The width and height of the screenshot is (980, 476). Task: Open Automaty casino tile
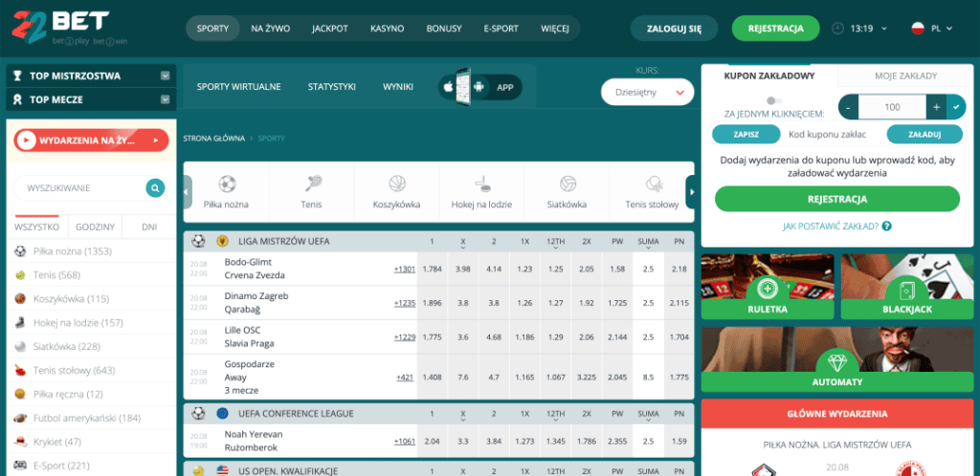point(837,358)
